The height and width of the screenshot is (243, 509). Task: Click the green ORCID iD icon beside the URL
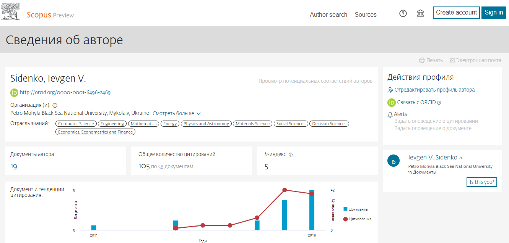(x=14, y=92)
